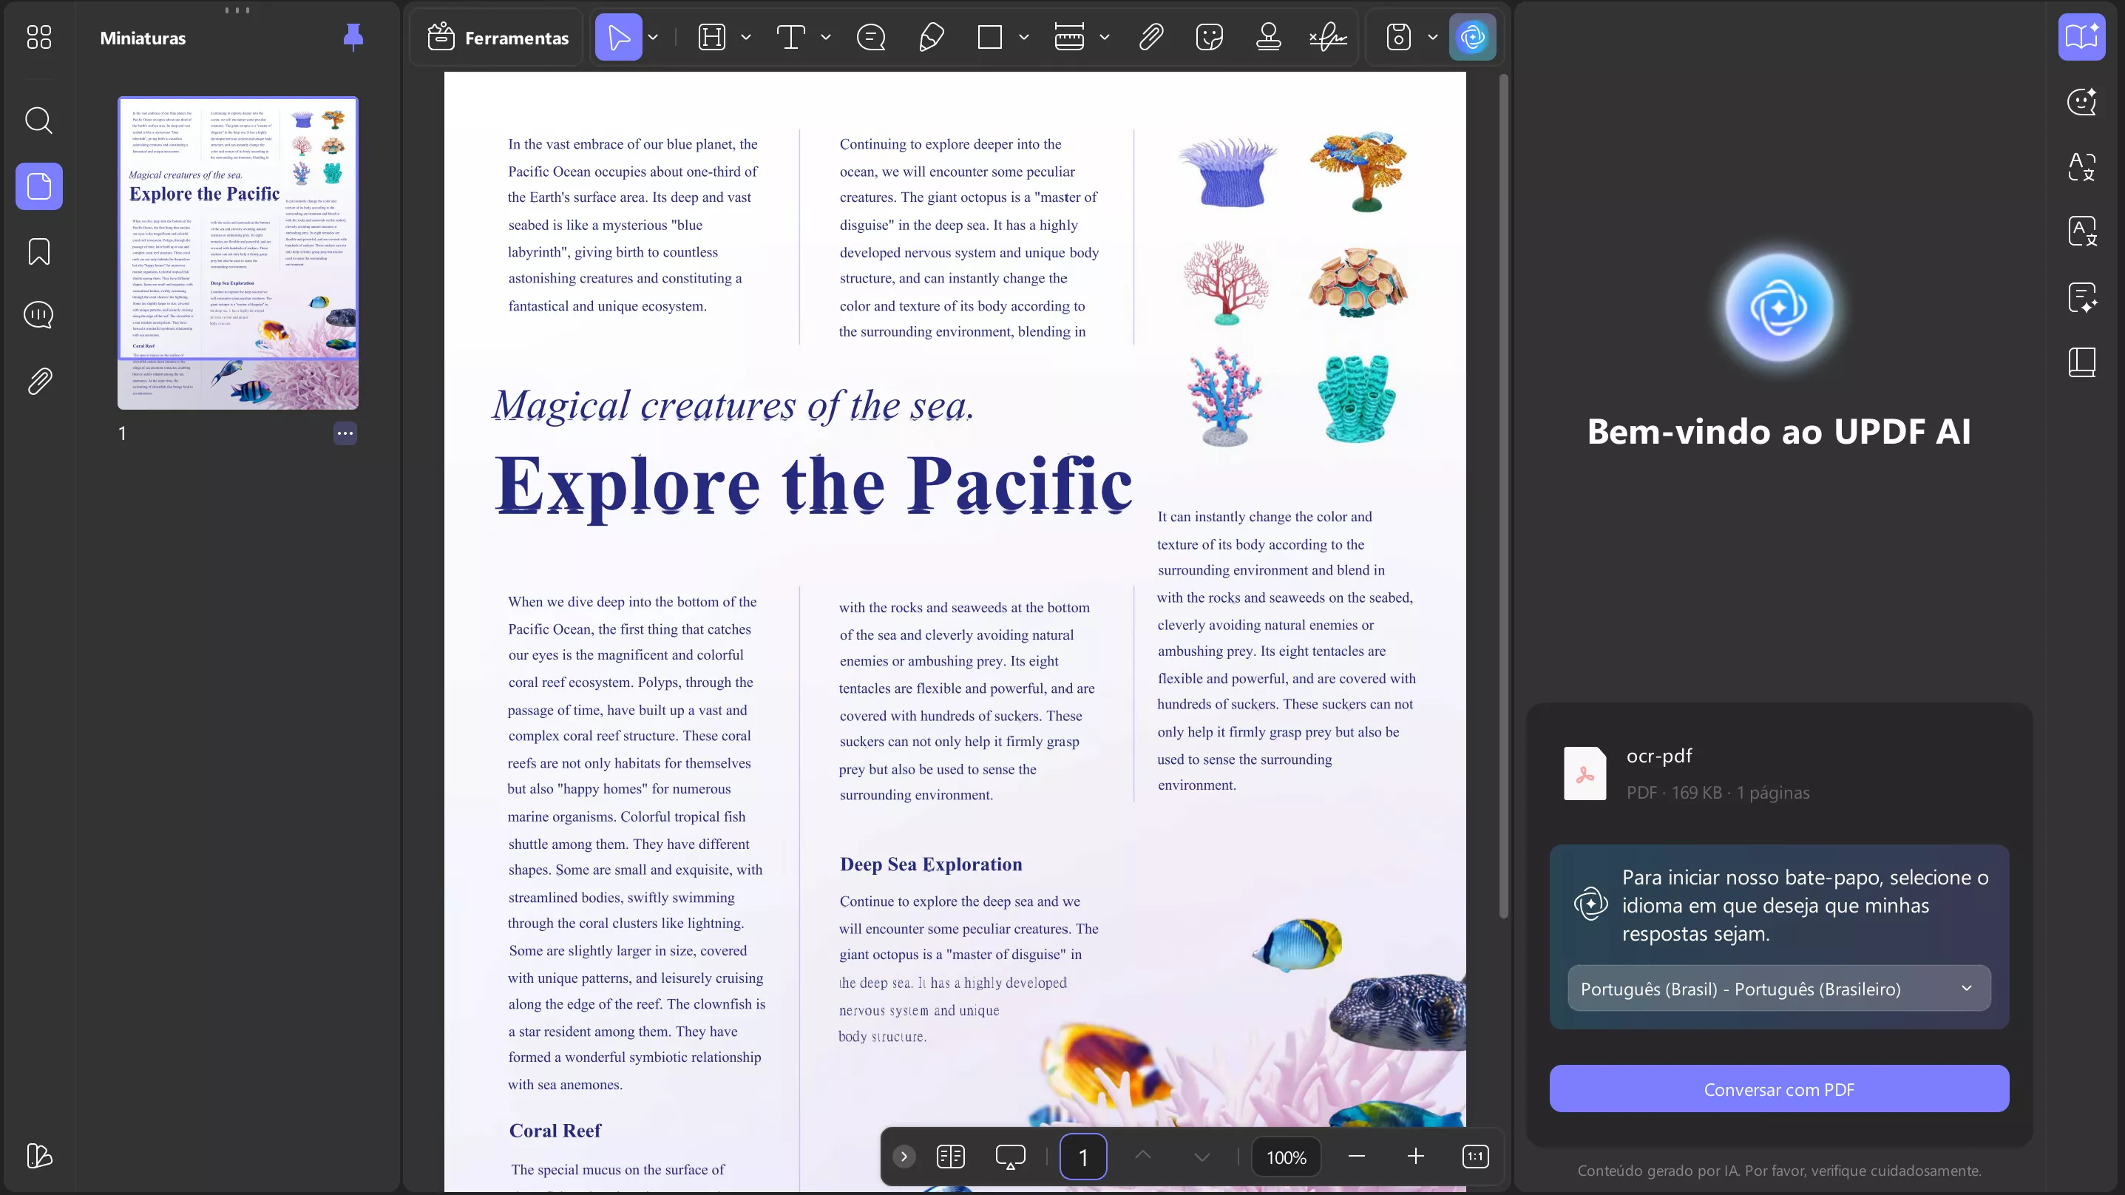Open the page thumbnail more options menu
Image resolution: width=2125 pixels, height=1195 pixels.
pos(345,433)
